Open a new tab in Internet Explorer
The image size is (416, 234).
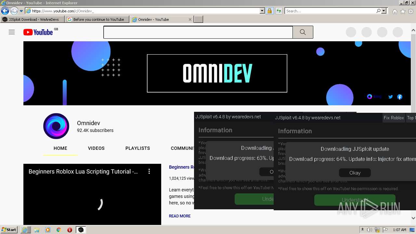tap(199, 19)
